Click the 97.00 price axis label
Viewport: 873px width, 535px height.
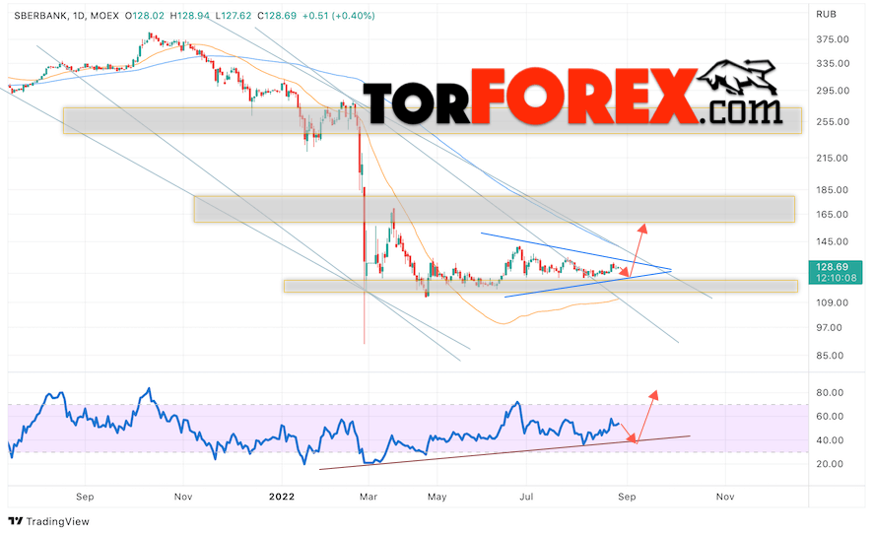(829, 327)
